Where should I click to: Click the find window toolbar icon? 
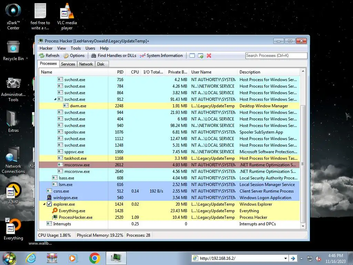[x=192, y=56]
